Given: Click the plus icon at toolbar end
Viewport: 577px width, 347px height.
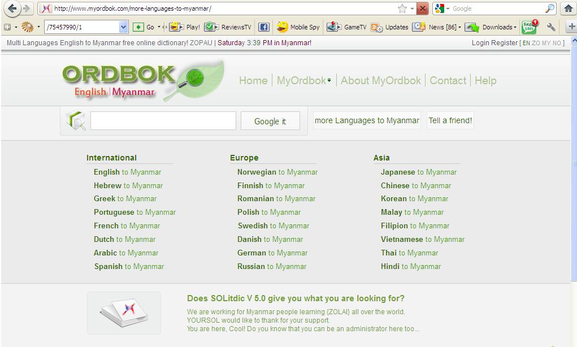Looking at the screenshot, I should tap(571, 27).
